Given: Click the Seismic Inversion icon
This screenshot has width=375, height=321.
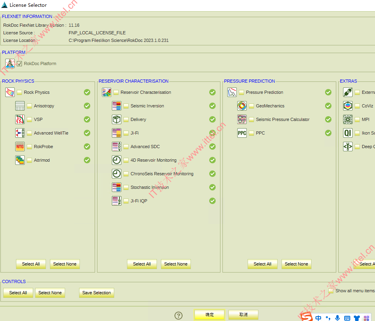Looking at the screenshot, I should [x=117, y=106].
